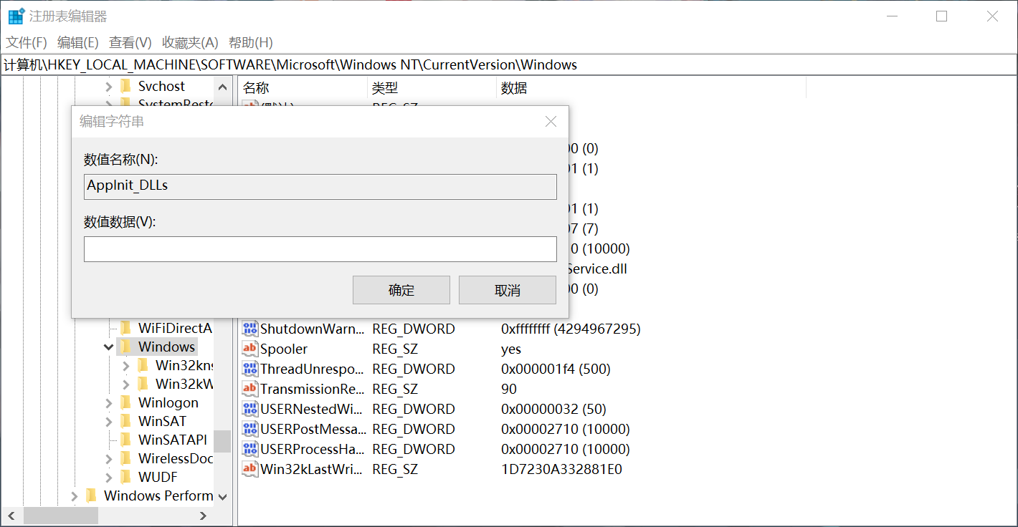This screenshot has width=1018, height=527.
Task: Click the WirelessDoc folder icon
Action: click(x=125, y=458)
